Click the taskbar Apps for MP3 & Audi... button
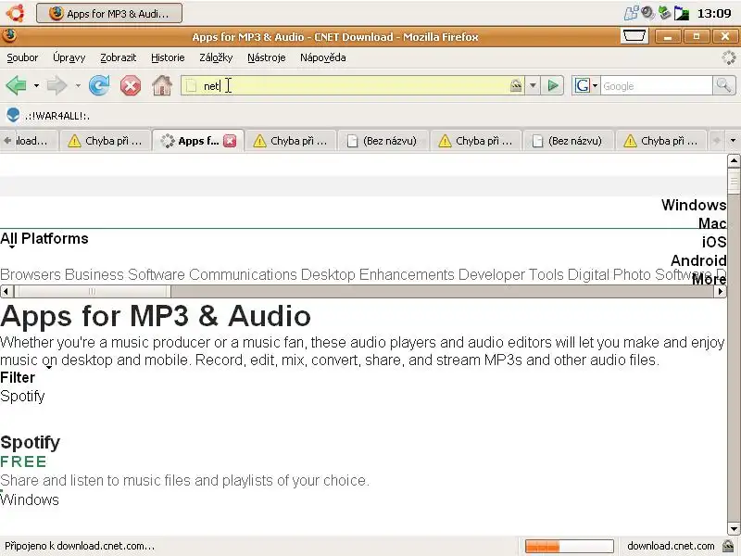The image size is (741, 556). (x=109, y=13)
